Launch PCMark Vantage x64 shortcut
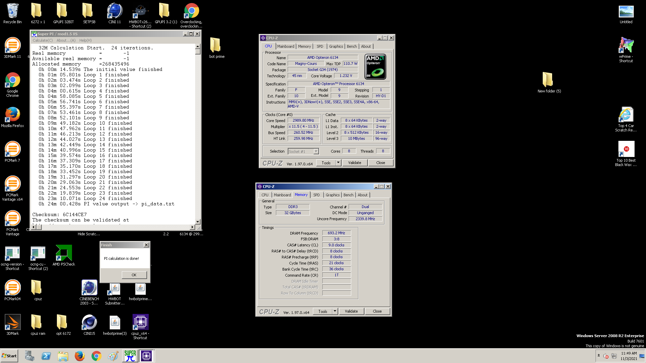 click(x=12, y=189)
